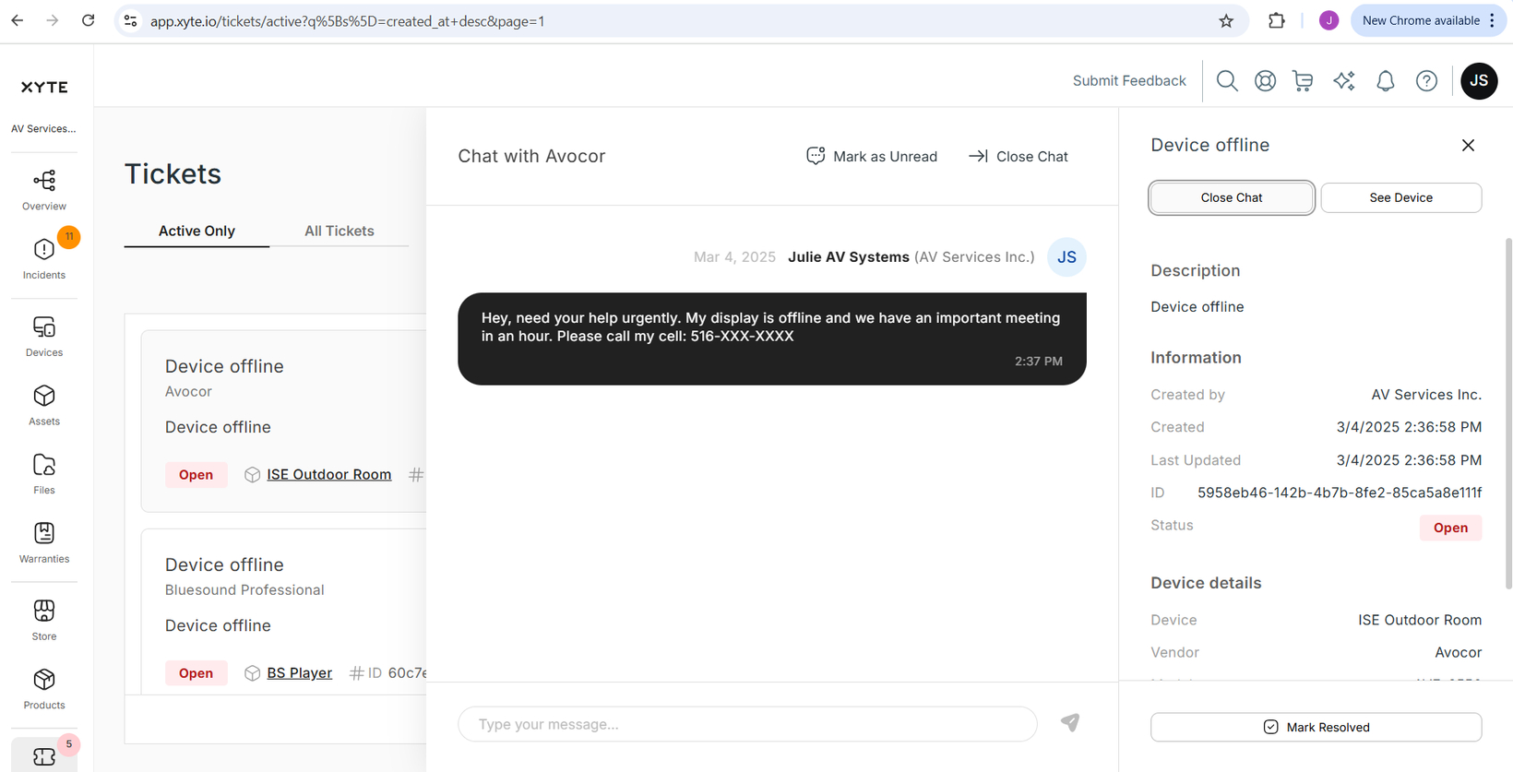Viewport: 1513px width, 772px height.
Task: Open the Chrome extensions puzzle icon
Action: tap(1277, 20)
